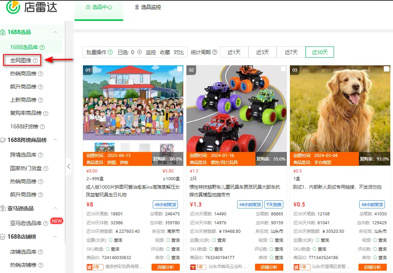393x273 pixels.
Task: Open 热销店铺榜 in the sidebar
Action: point(23,265)
